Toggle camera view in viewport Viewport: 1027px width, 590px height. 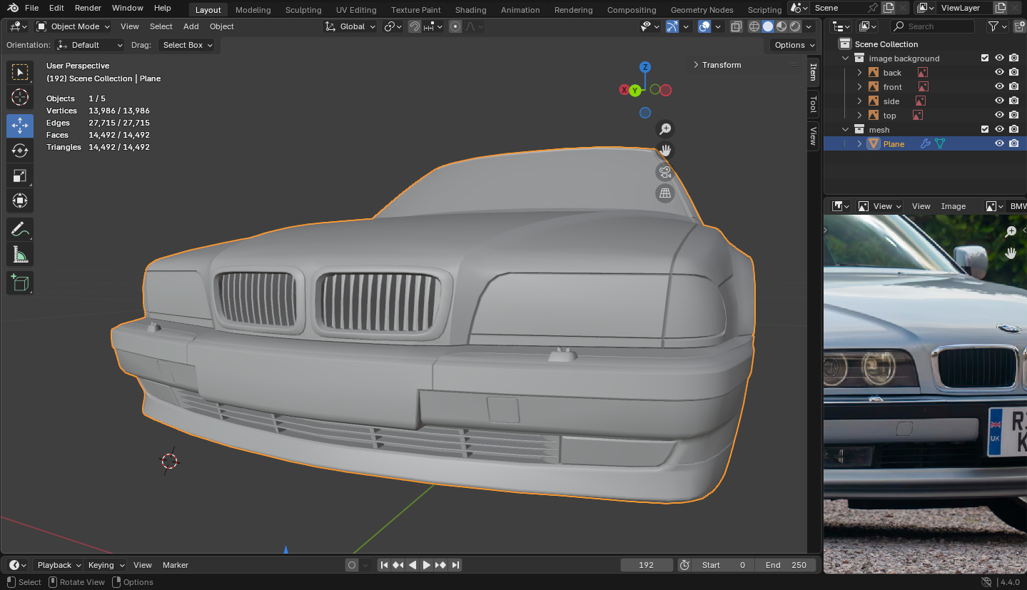(665, 172)
